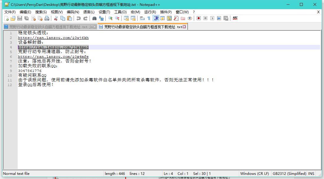Open link ending in i0wj6kh
Screen dimensions: 324x179
53,38
